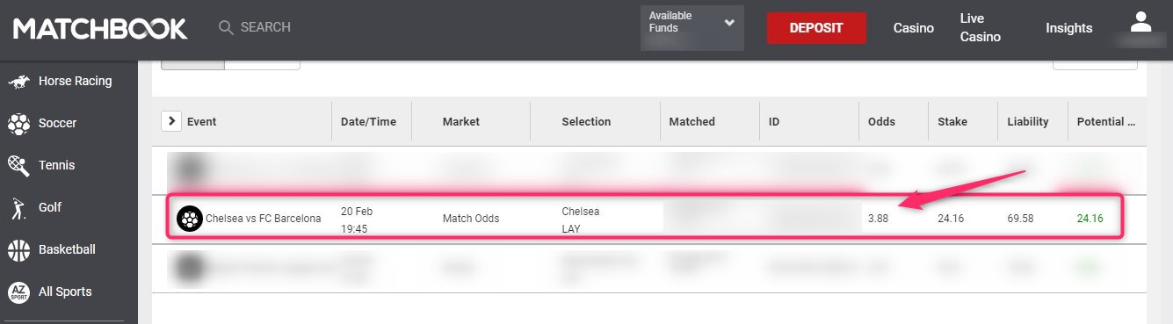Open the user account profile icon
The image size is (1173, 324).
[x=1140, y=22]
